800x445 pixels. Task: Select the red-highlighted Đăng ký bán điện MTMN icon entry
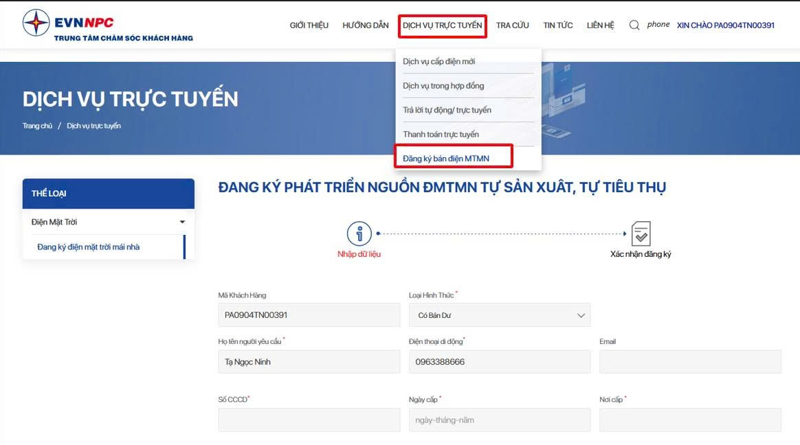454,157
